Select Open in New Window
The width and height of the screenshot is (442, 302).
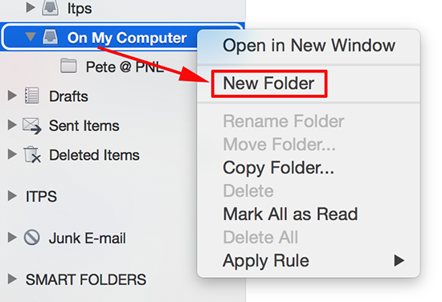pyautogui.click(x=309, y=46)
